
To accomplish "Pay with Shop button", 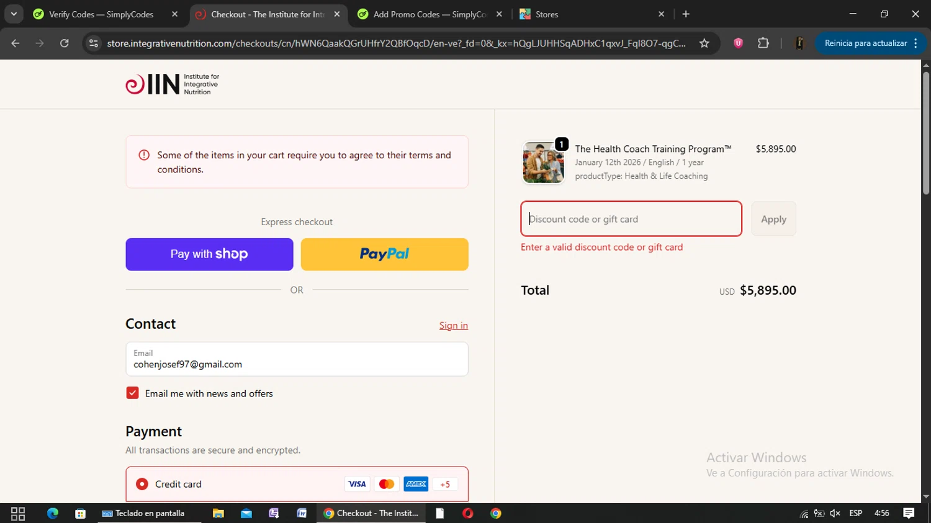I will pyautogui.click(x=209, y=254).
